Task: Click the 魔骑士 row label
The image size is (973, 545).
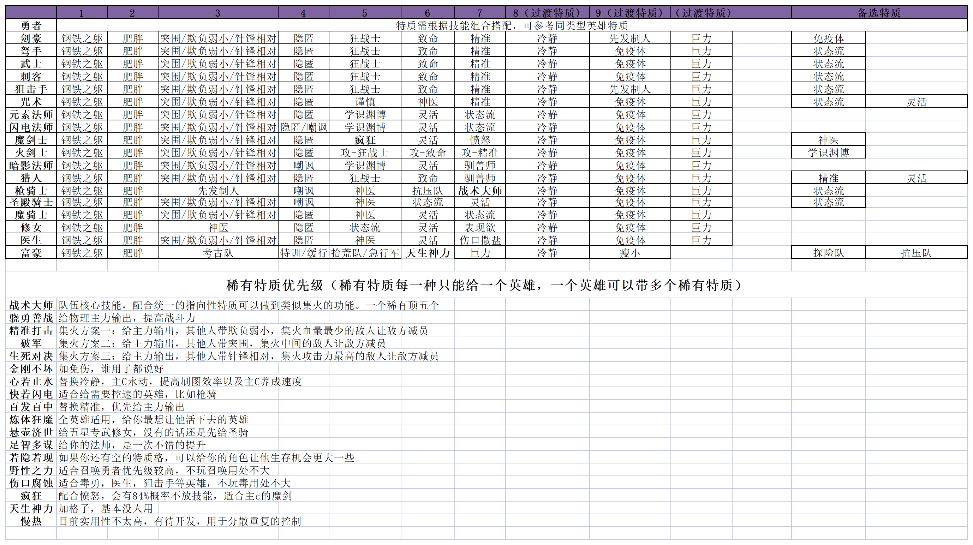Action: 31,215
